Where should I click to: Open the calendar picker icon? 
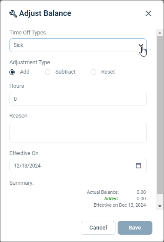point(139,166)
